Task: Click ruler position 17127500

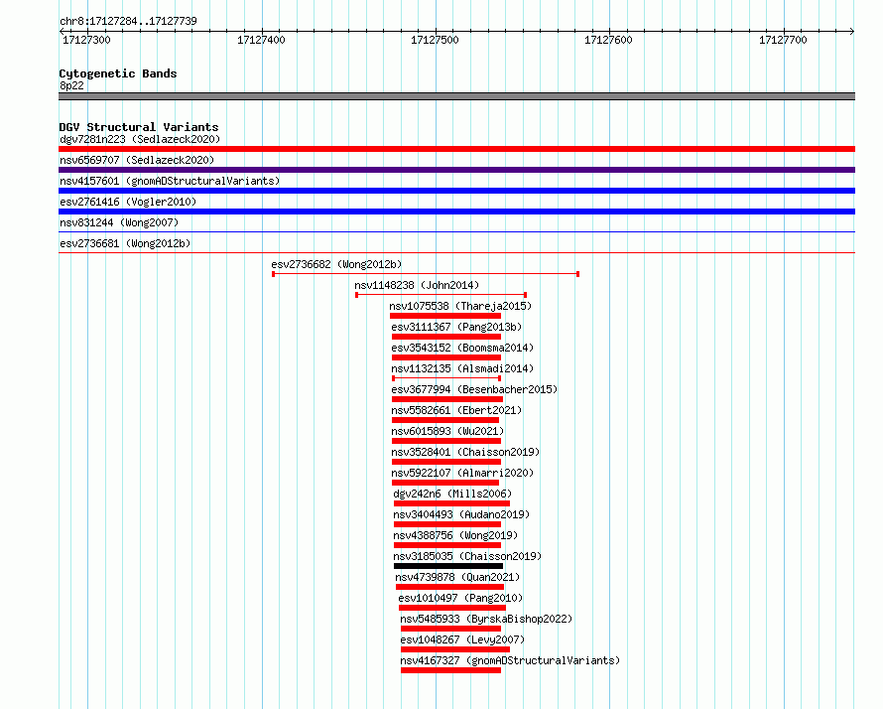Action: (x=435, y=40)
